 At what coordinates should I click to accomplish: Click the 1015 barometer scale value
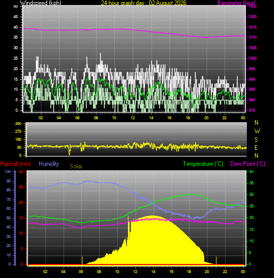click(x=252, y=27)
